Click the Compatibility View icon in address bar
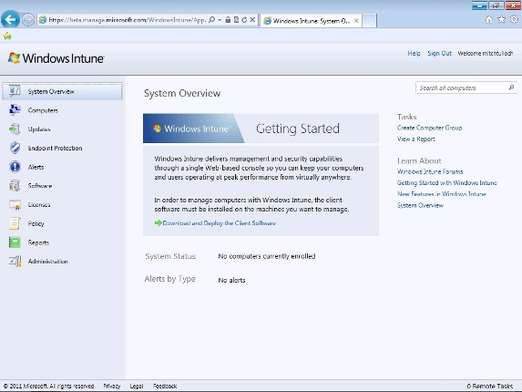 pyautogui.click(x=236, y=20)
